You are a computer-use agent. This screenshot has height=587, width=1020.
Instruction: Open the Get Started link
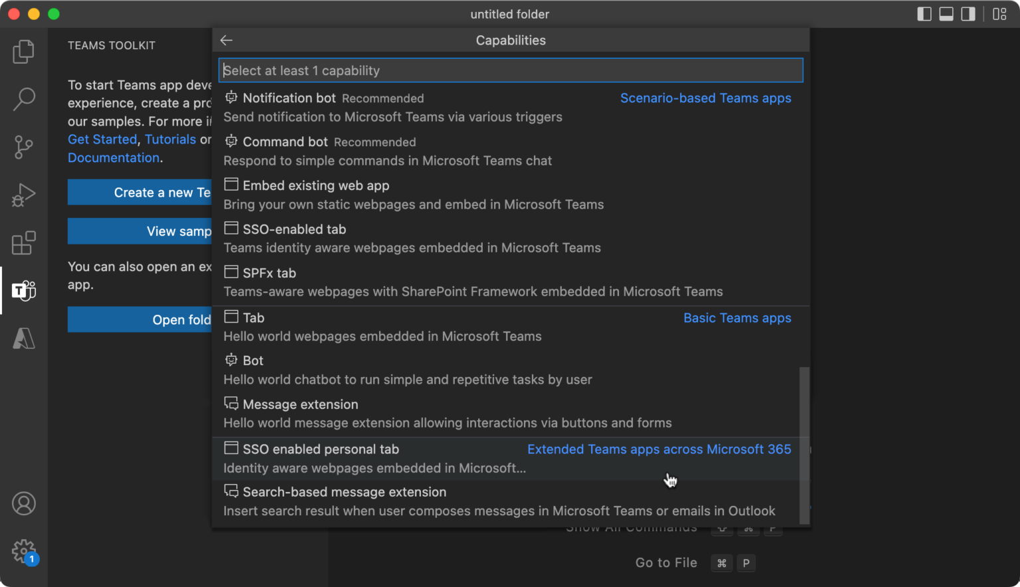[102, 139]
